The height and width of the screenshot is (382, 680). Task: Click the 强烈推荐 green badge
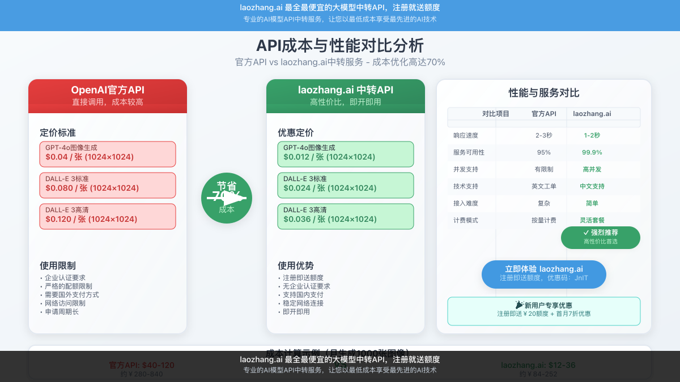(601, 238)
